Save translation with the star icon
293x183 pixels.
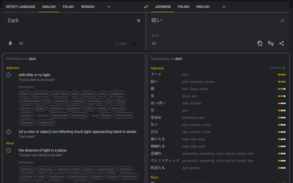pyautogui.click(x=282, y=20)
